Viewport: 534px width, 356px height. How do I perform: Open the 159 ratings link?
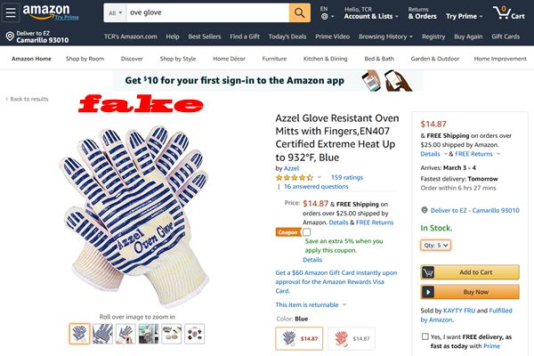tap(347, 177)
